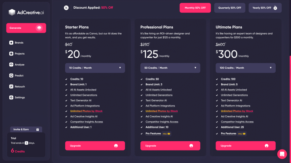This screenshot has height=163, width=291.
Task: Open the 50 Credits / Month dropdown
Action: [x=170, y=68]
